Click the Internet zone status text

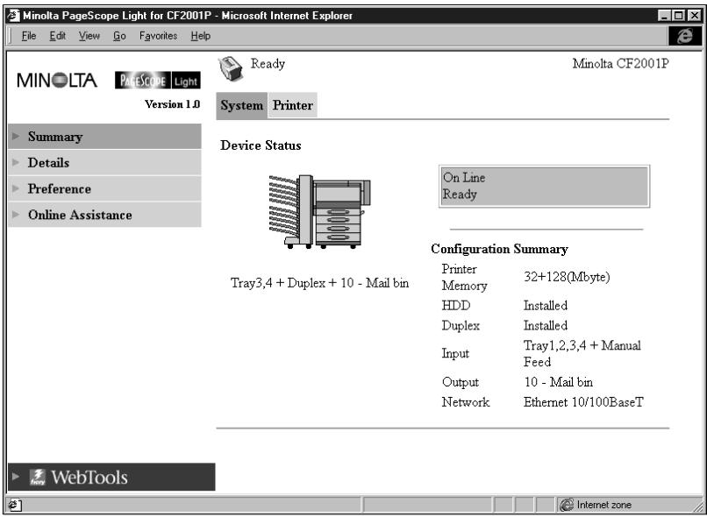[604, 506]
